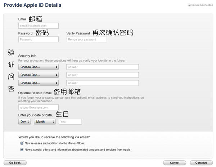Focus the Email input field
The height and width of the screenshot is (167, 216).
pyautogui.click(x=38, y=26)
